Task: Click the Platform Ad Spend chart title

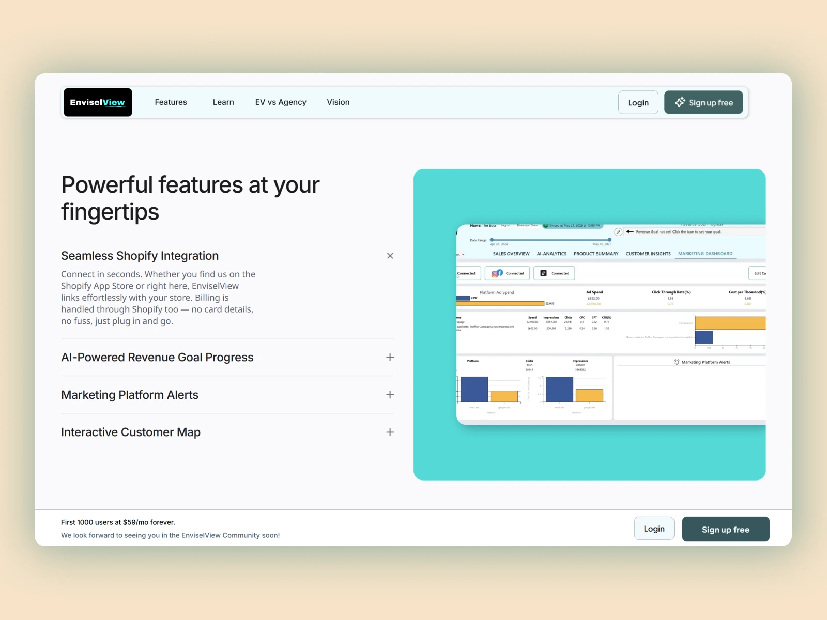Action: pos(497,292)
